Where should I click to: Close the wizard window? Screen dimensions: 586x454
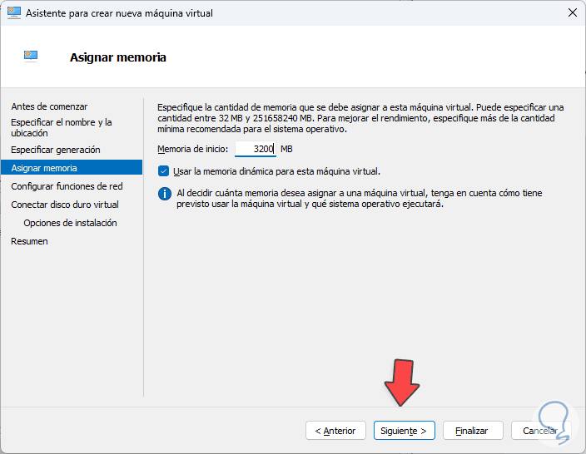[x=572, y=13]
